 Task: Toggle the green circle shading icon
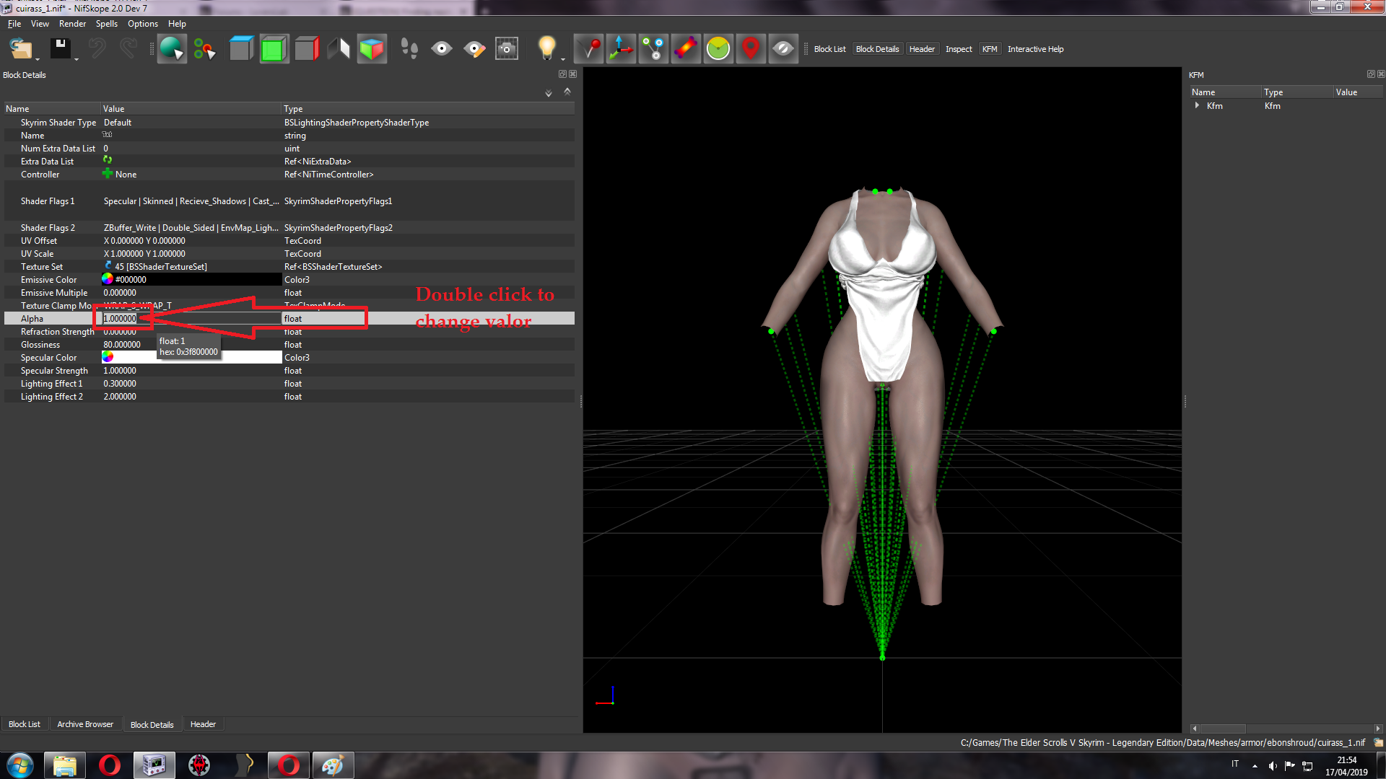click(718, 49)
